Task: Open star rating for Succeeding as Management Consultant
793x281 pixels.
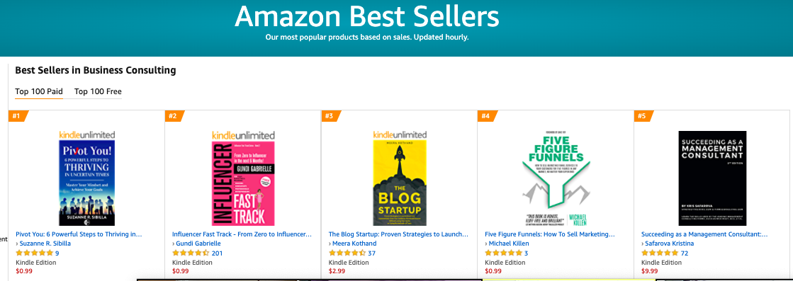Action: (660, 253)
